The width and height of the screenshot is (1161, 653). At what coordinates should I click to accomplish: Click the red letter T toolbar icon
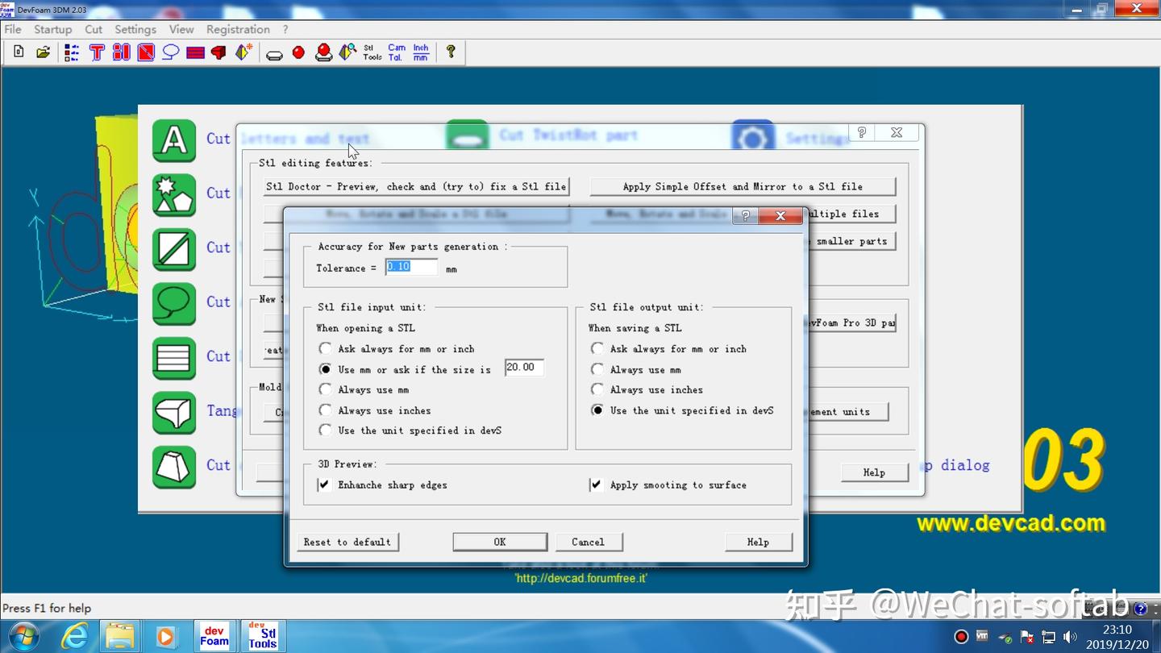pyautogui.click(x=97, y=52)
